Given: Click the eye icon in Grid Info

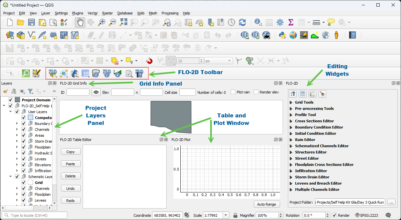Looking at the screenshot, I should point(96,92).
